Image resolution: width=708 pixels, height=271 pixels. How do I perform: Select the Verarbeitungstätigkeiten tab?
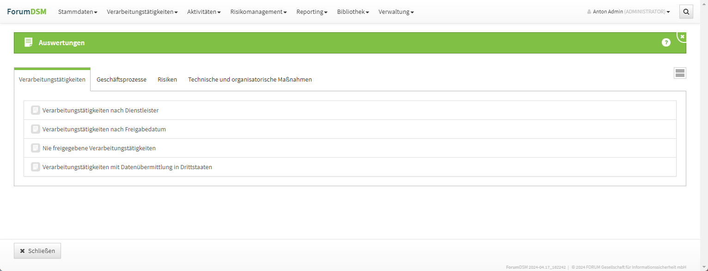click(52, 79)
